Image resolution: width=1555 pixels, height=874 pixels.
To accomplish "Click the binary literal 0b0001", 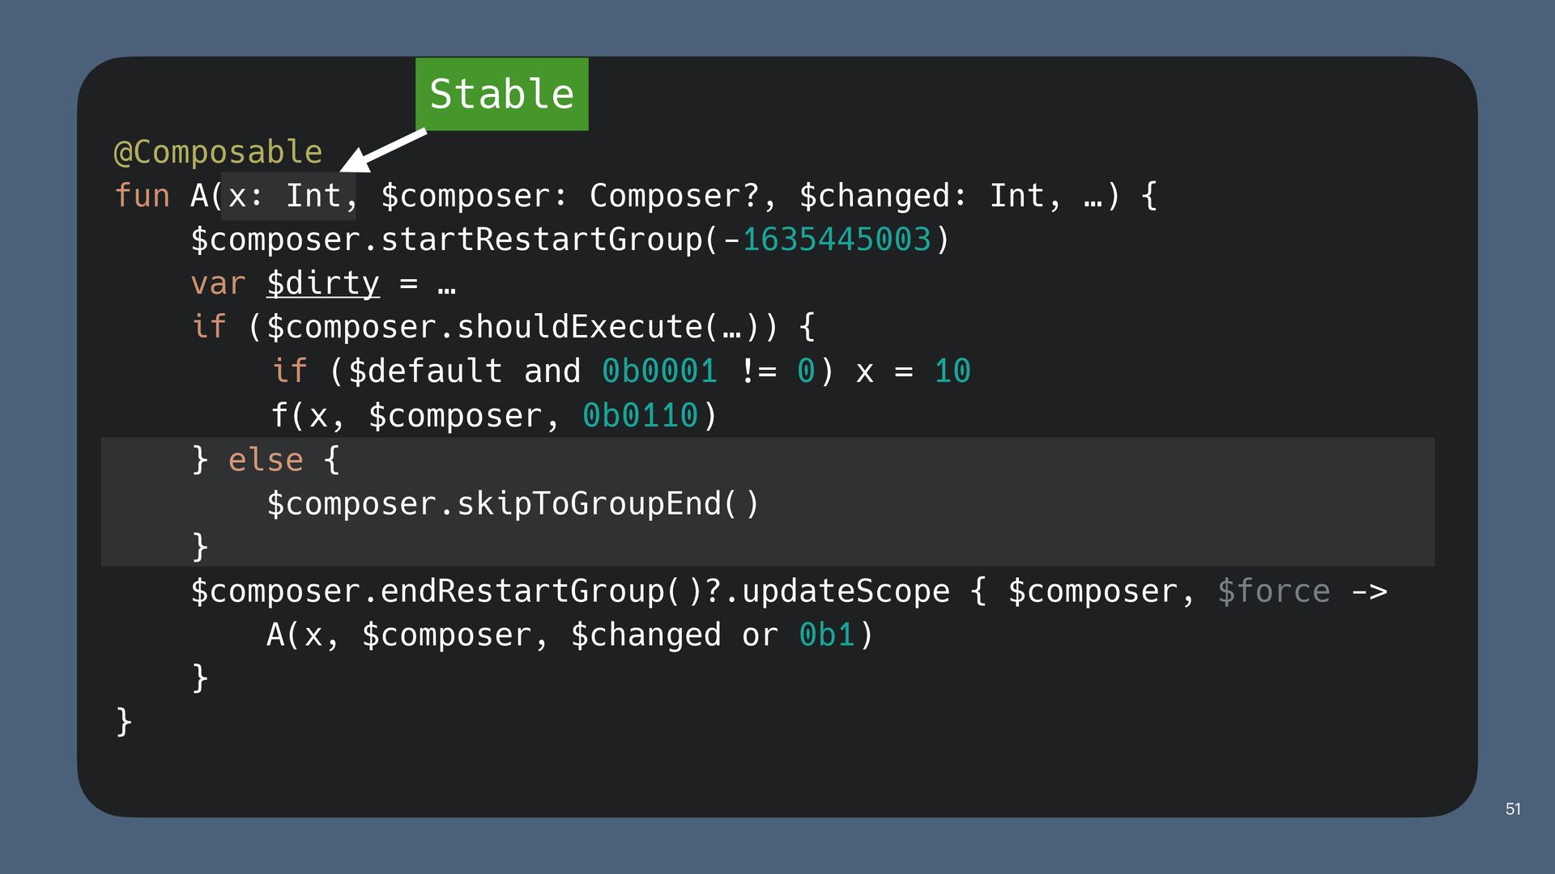I will [x=659, y=371].
